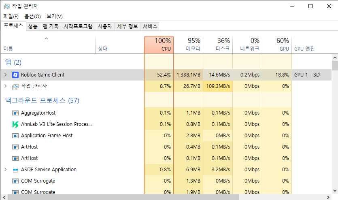Switch to the 성능 tab
Image resolution: width=338 pixels, height=200 pixels.
pyautogui.click(x=33, y=26)
